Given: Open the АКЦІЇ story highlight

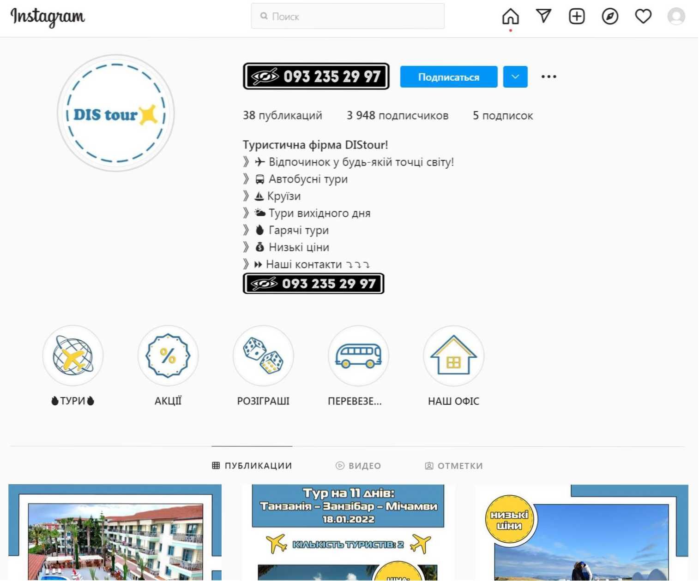Looking at the screenshot, I should [x=168, y=356].
